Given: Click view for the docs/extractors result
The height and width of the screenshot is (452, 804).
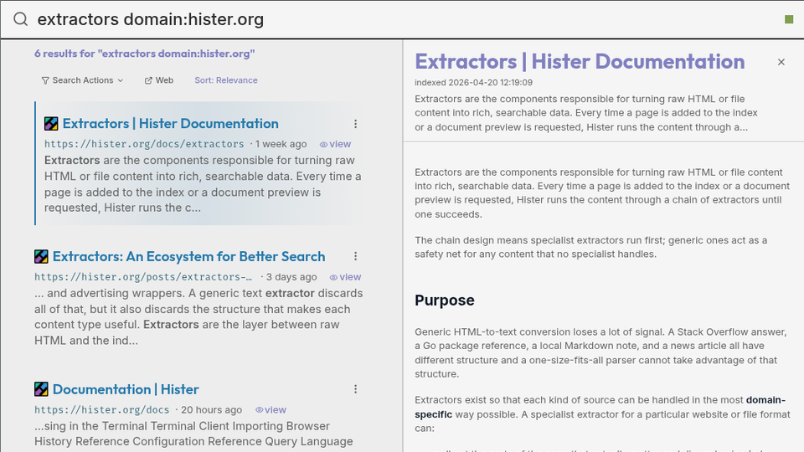Looking at the screenshot, I should click(x=335, y=144).
